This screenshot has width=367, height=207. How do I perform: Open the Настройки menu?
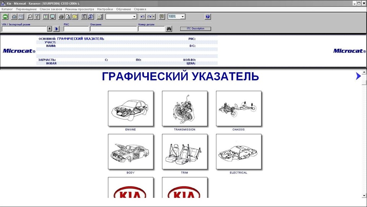pyautogui.click(x=105, y=9)
